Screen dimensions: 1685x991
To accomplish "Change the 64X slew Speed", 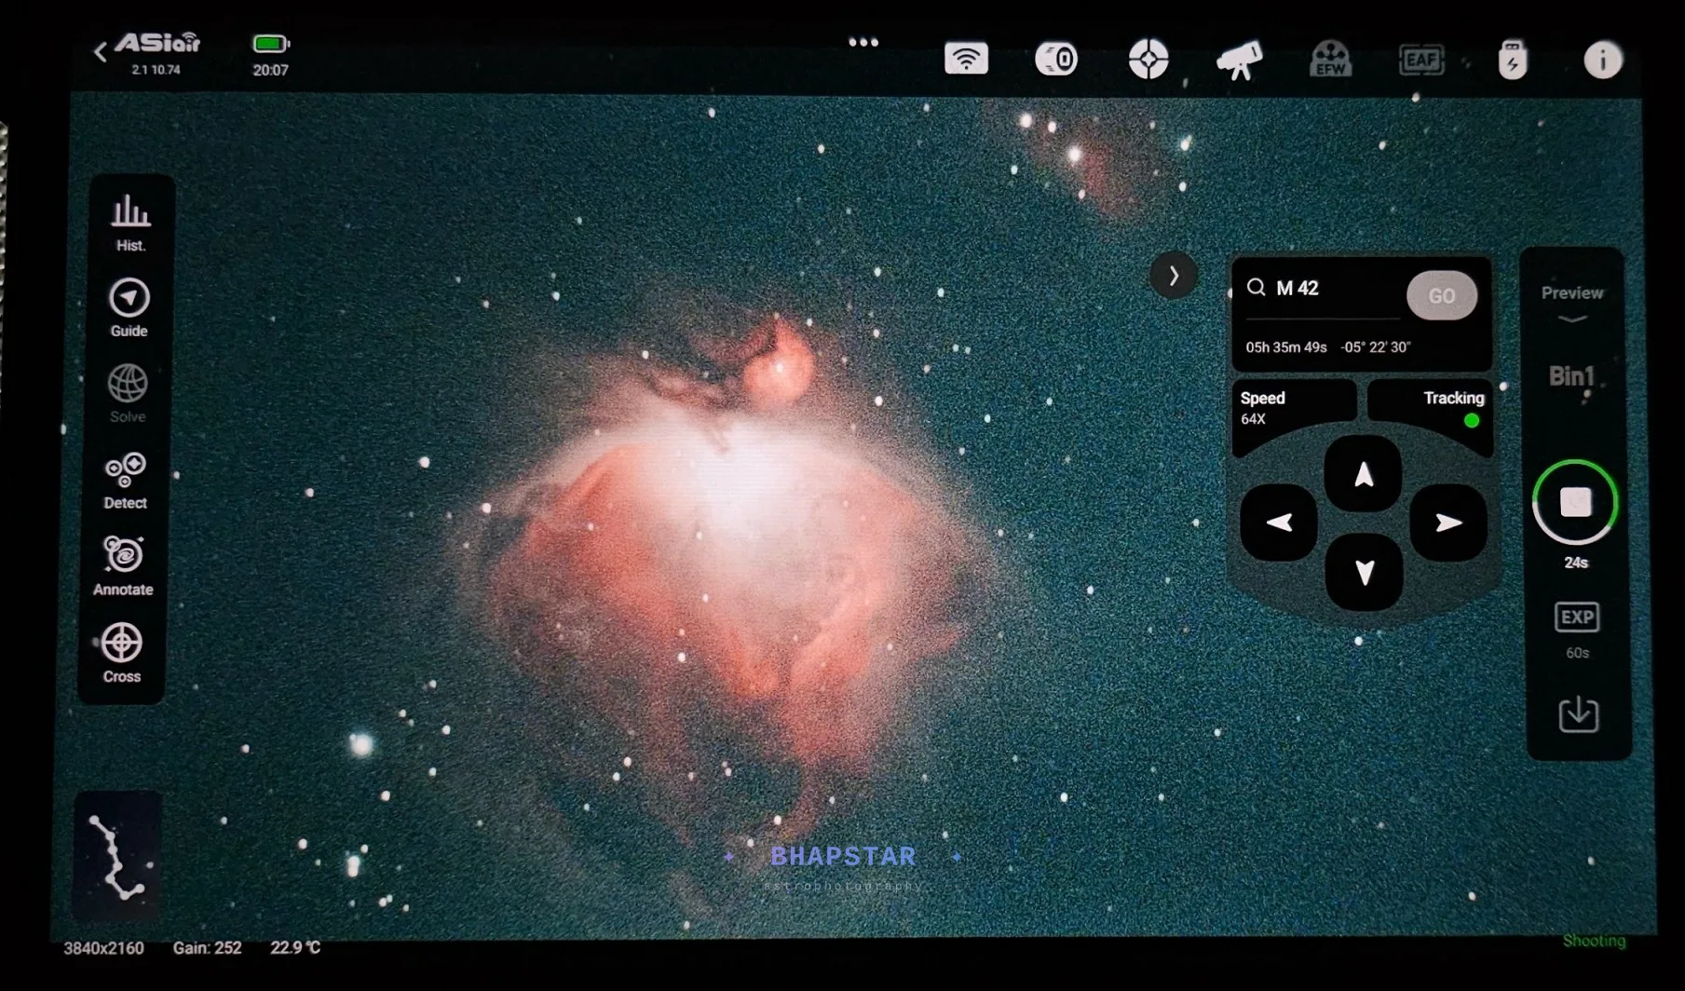I will (x=1294, y=408).
